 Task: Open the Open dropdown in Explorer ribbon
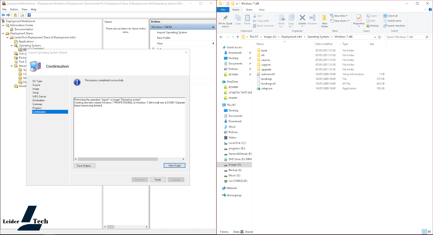click(x=373, y=16)
